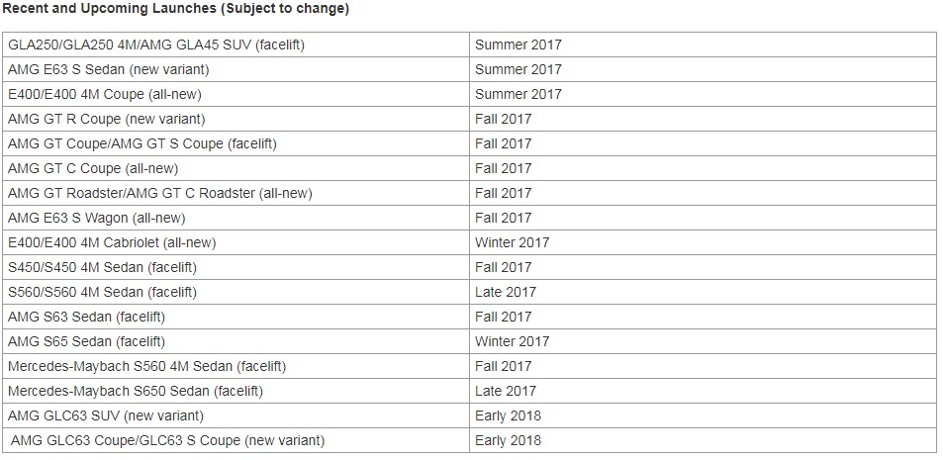The height and width of the screenshot is (460, 943).
Task: Click the AMG S63 Sedan cell
Action: pos(86,317)
